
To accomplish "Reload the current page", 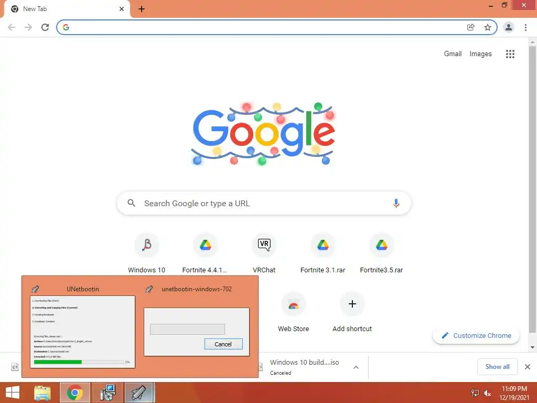I will click(x=45, y=27).
